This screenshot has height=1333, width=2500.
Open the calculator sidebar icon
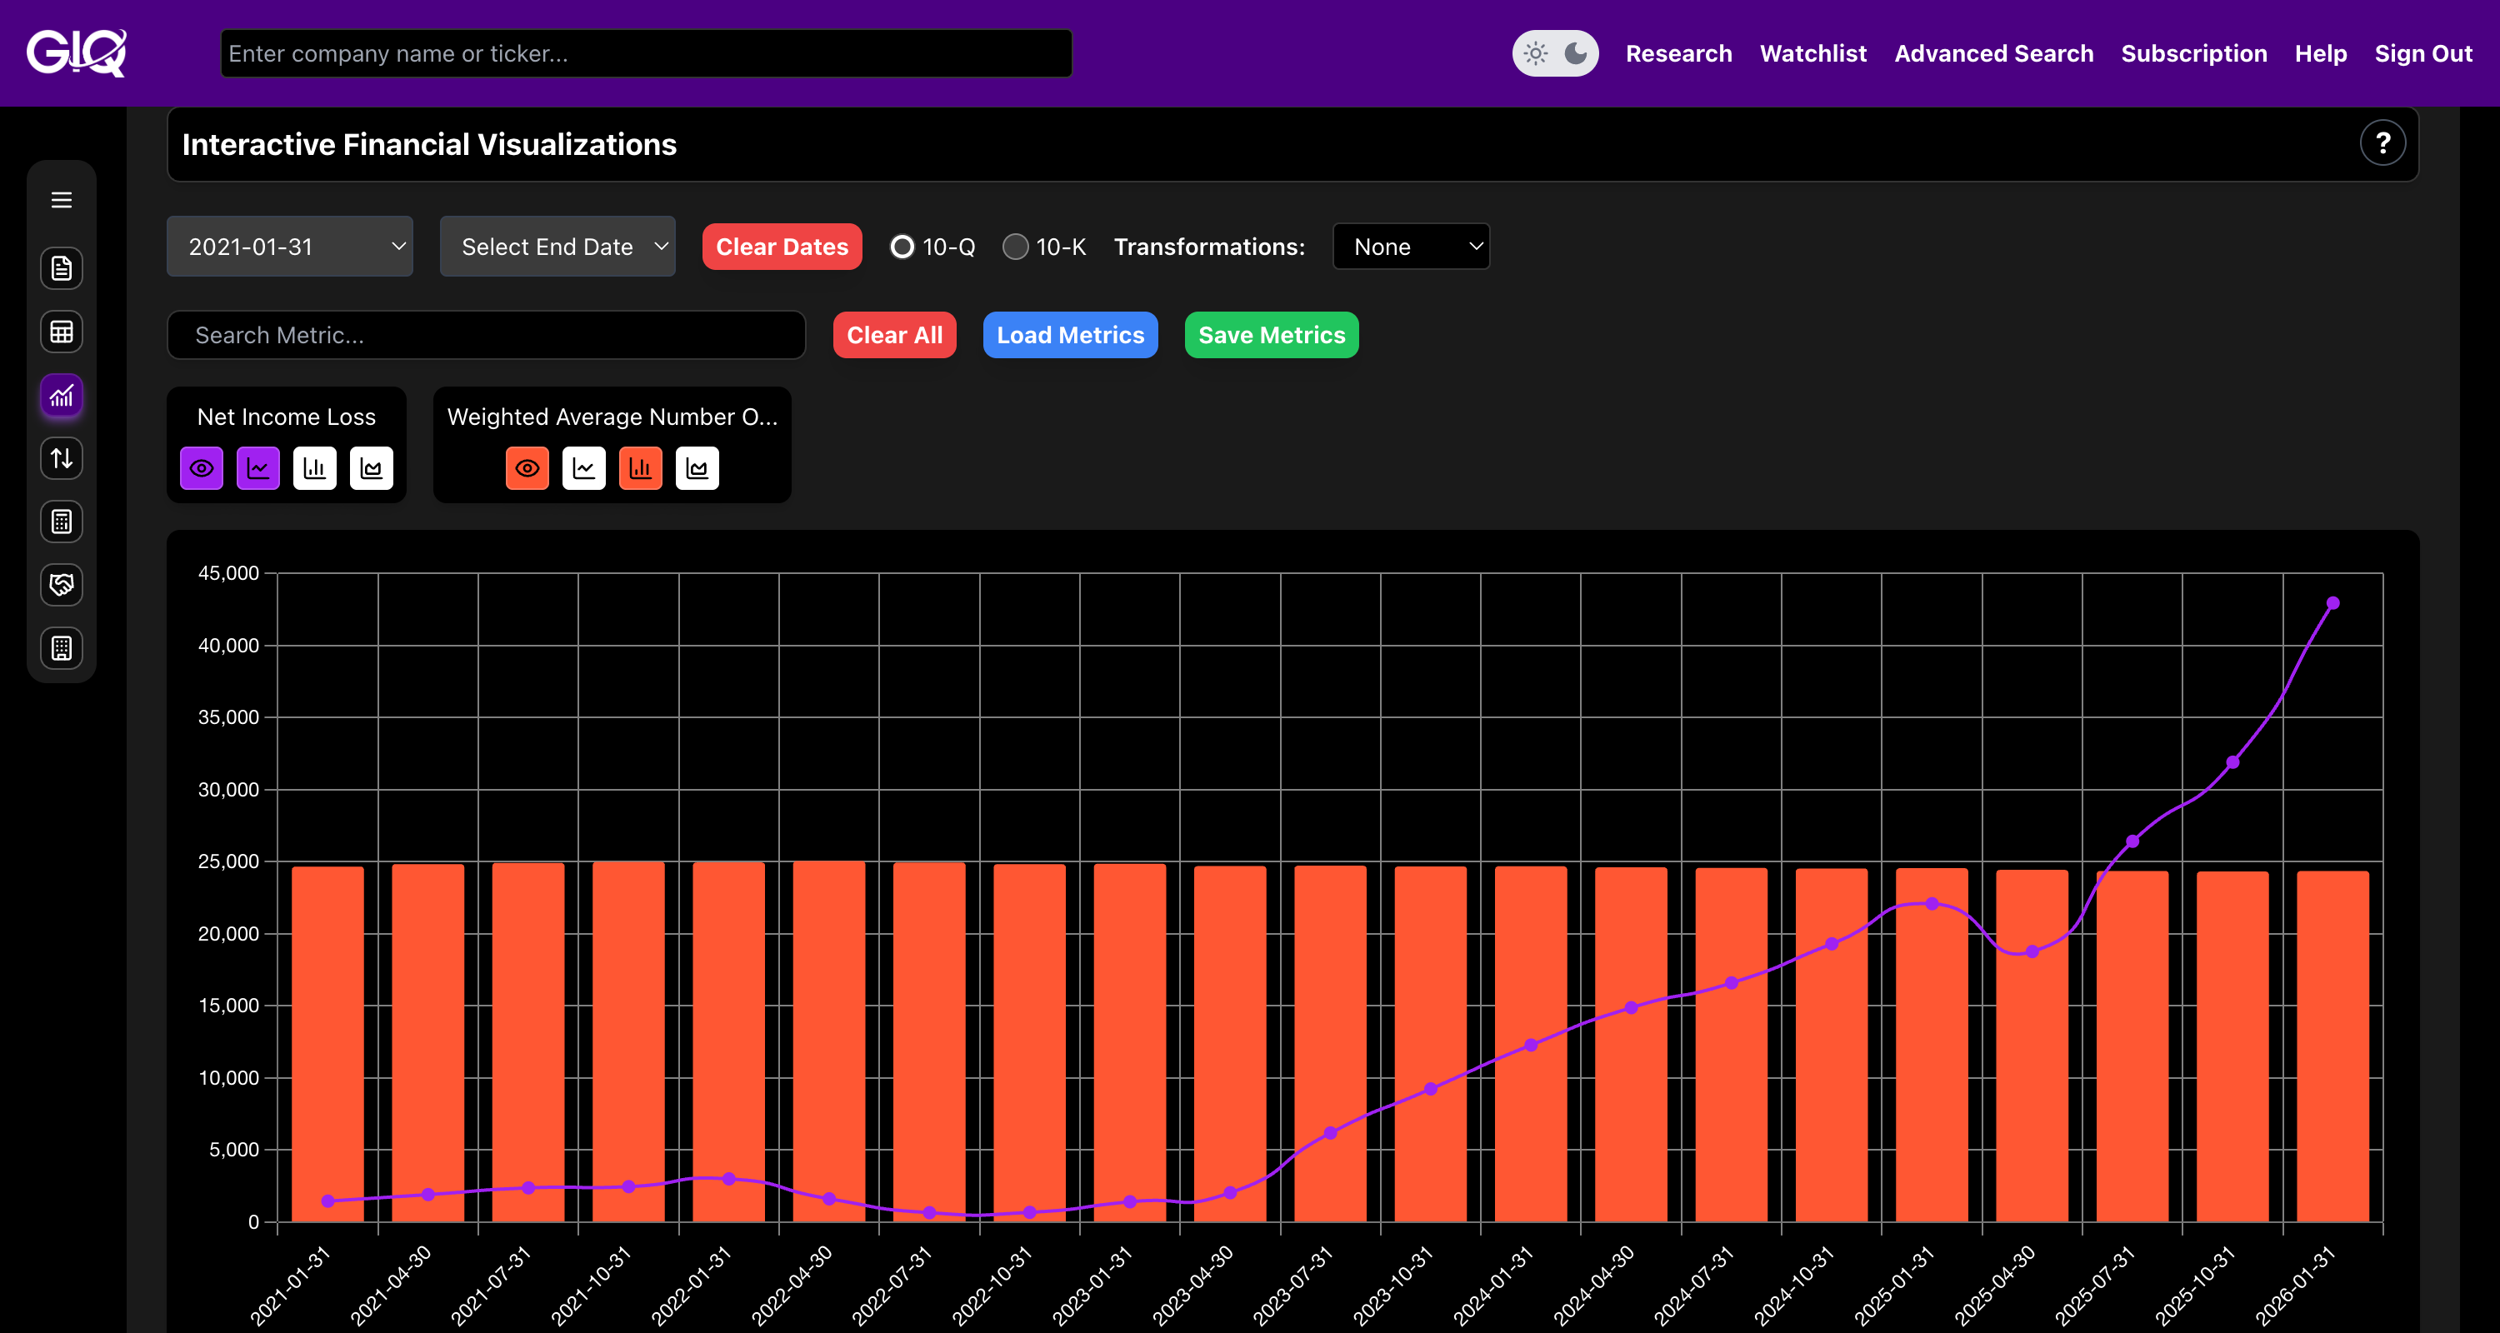[61, 522]
